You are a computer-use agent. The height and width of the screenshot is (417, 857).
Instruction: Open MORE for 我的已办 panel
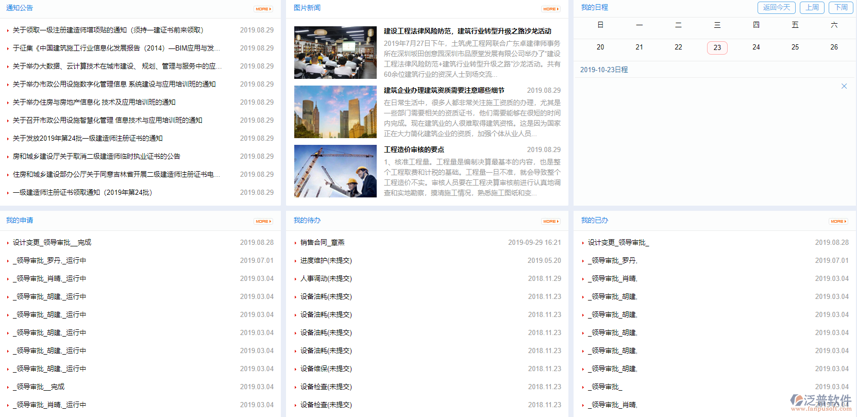pyautogui.click(x=838, y=221)
